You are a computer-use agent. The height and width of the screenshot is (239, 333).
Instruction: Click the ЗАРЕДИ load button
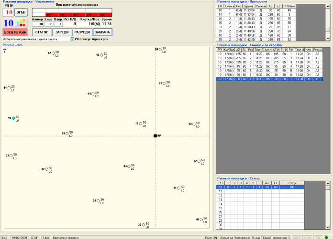click(x=62, y=32)
